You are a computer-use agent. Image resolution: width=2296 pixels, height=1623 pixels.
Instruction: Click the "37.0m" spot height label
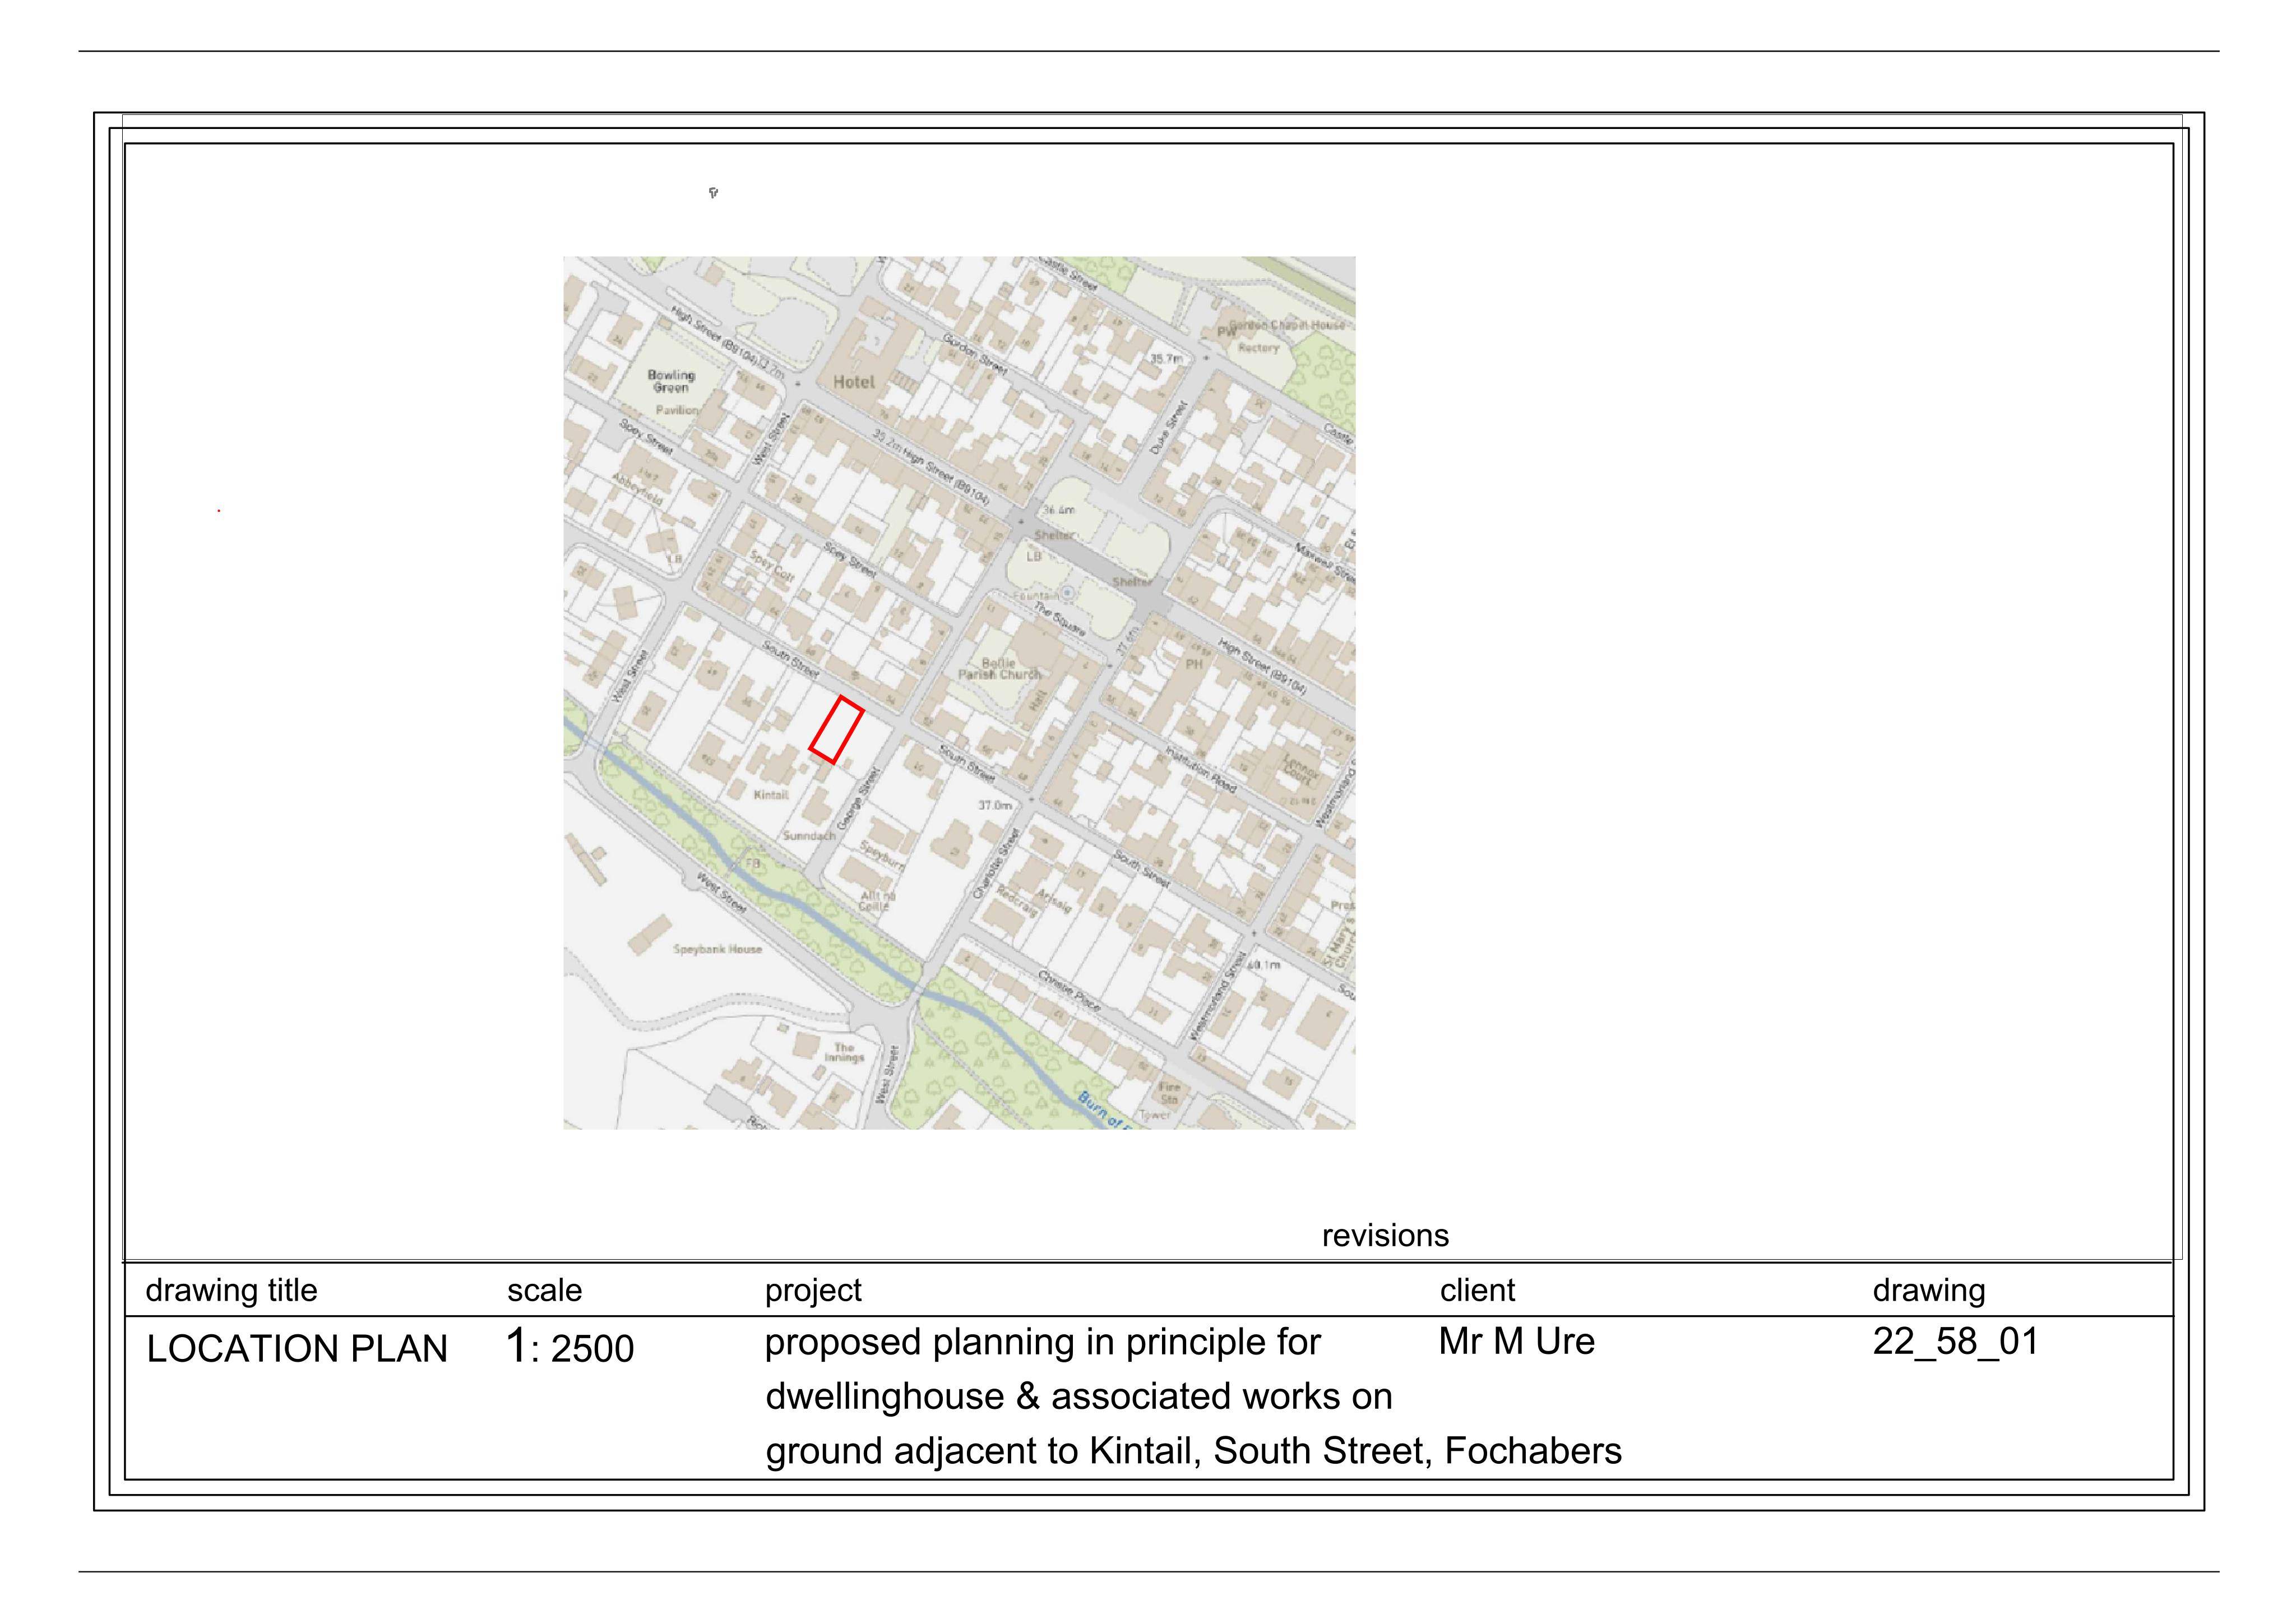[x=994, y=805]
